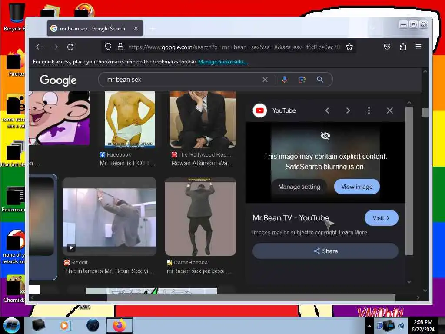445x334 pixels.
Task: Open the cartoon Mr. Bean thumbnail
Action: point(59,118)
